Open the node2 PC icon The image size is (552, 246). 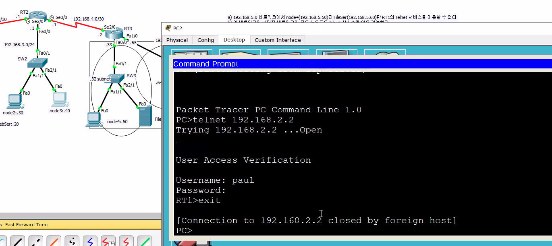point(15,101)
